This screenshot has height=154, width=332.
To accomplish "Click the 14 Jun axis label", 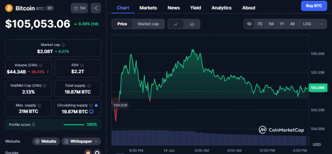I will (x=169, y=150).
